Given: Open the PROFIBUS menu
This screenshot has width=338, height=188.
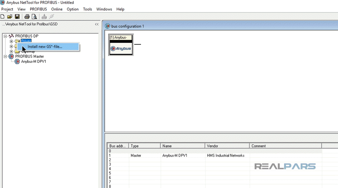Looking at the screenshot, I should coord(38,9).
